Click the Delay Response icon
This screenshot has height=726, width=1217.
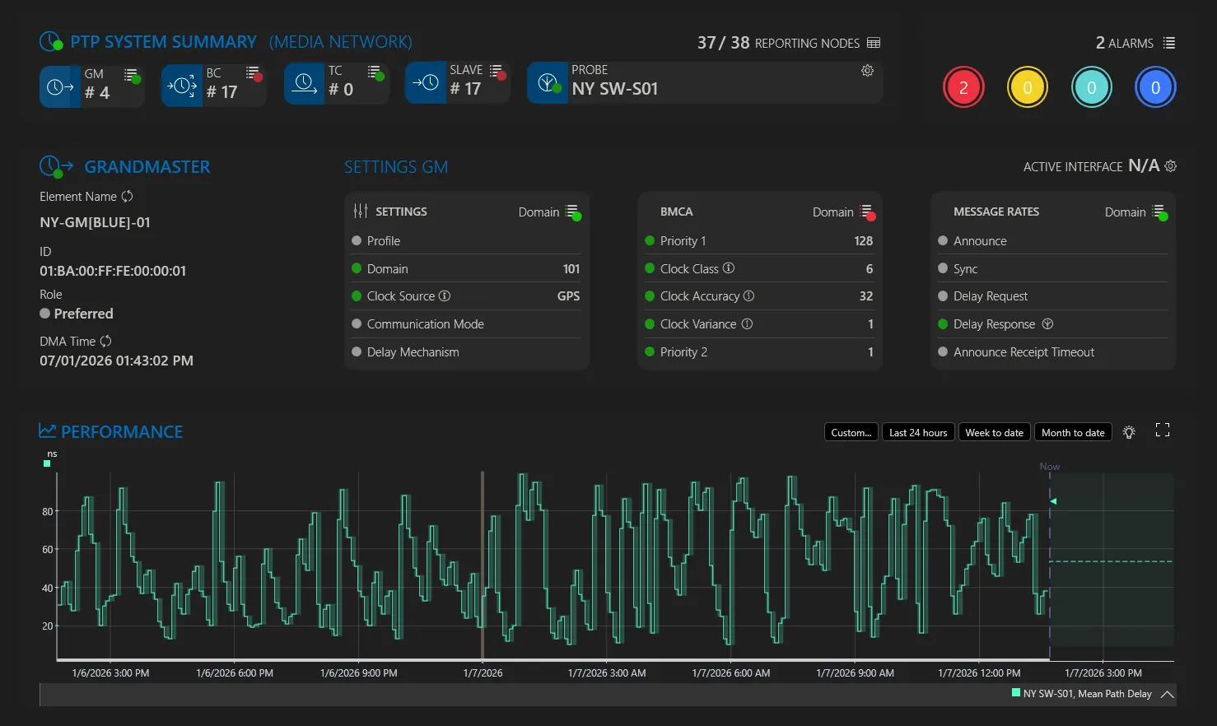click(x=1047, y=323)
